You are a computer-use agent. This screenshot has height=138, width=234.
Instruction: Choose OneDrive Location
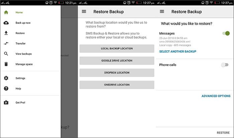tap(117, 85)
